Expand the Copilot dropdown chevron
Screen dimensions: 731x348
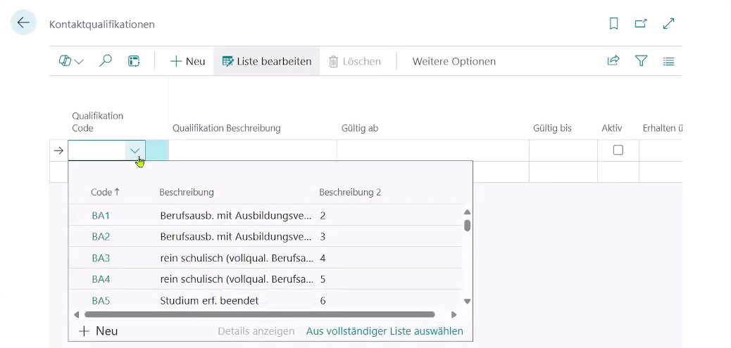point(79,61)
